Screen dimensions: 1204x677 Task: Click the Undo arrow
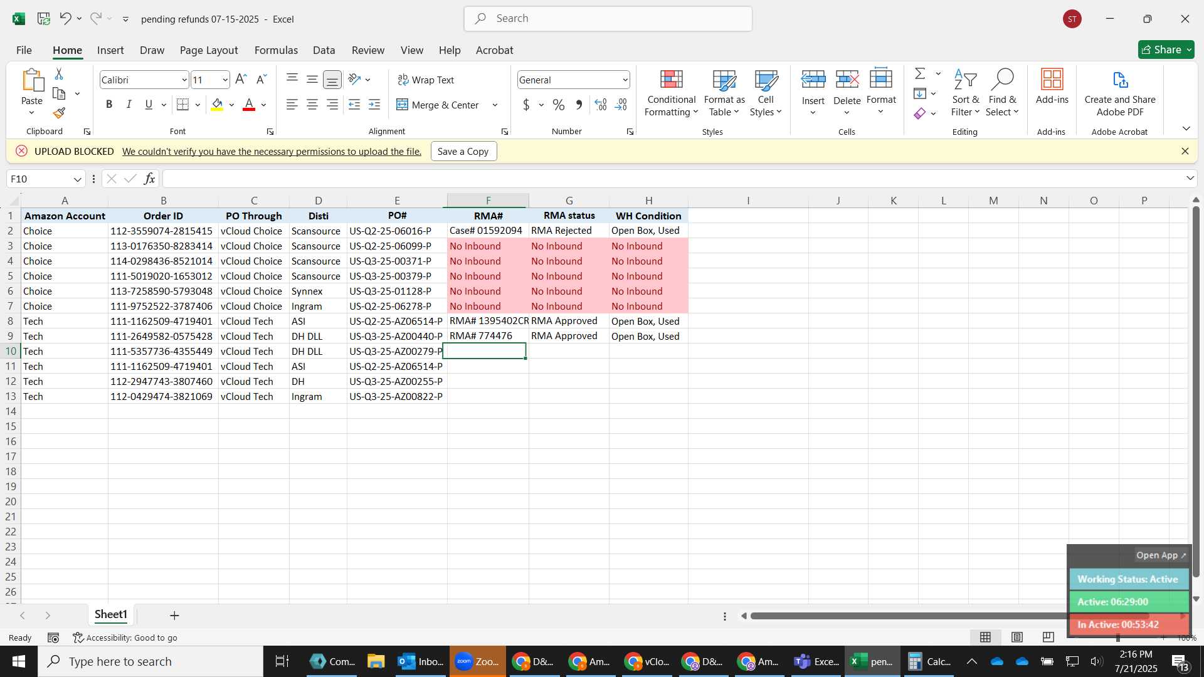(65, 19)
